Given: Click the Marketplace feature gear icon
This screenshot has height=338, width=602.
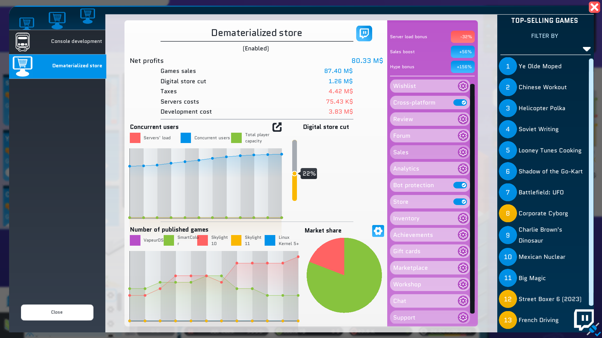Looking at the screenshot, I should click(463, 268).
